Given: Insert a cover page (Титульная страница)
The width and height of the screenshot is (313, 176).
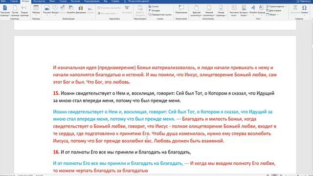Looking at the screenshot, I should tap(5, 11).
